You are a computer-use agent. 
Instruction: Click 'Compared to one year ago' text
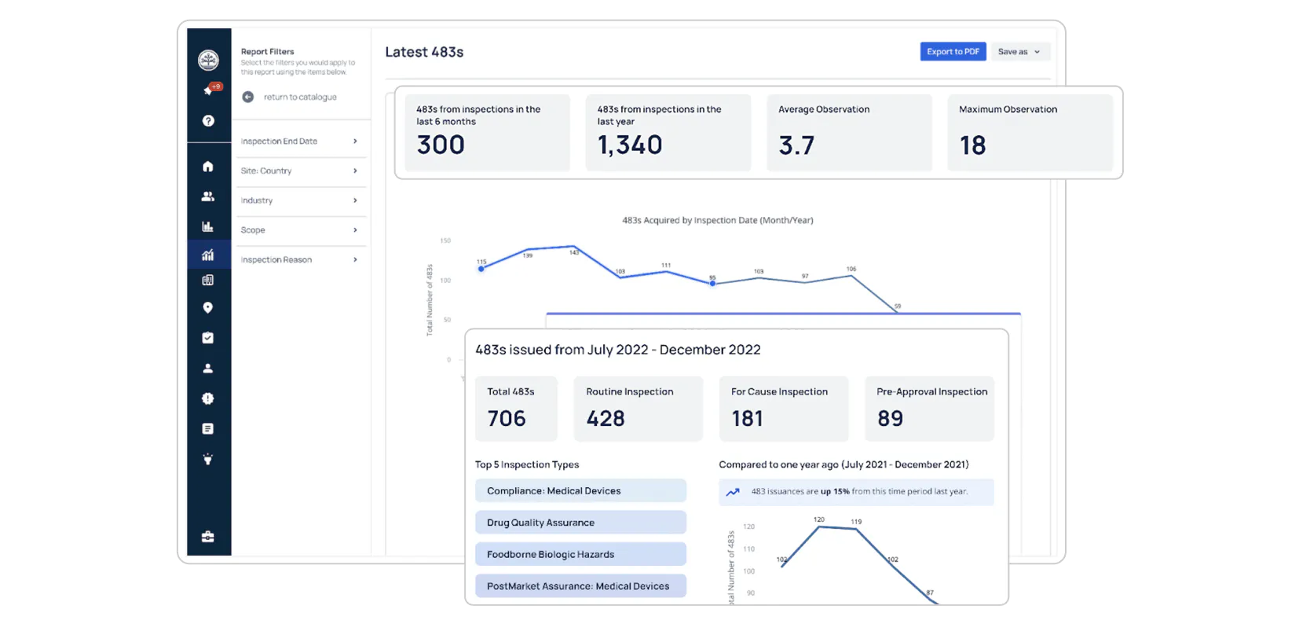[x=843, y=464]
